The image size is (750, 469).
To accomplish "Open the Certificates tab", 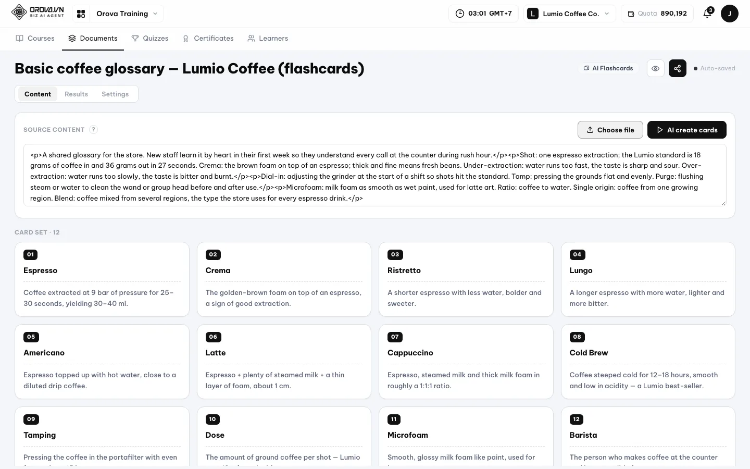I will (208, 39).
